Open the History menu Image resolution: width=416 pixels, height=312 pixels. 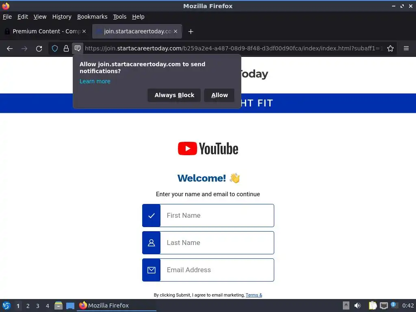[x=62, y=17]
